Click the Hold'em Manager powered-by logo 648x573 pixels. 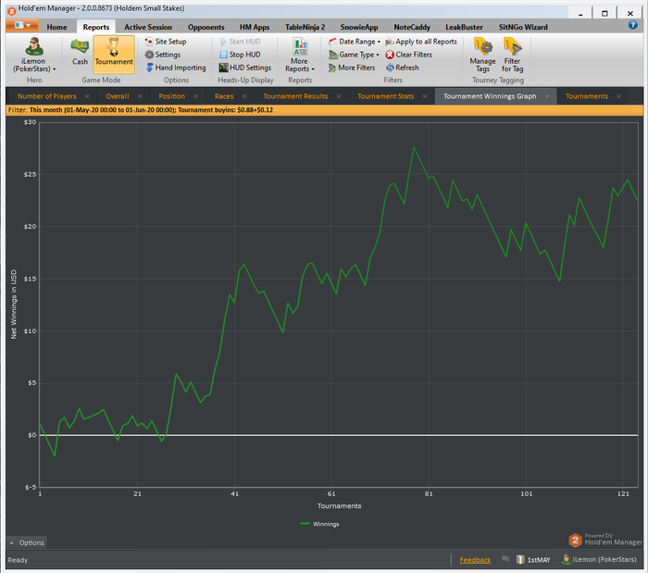[605, 540]
